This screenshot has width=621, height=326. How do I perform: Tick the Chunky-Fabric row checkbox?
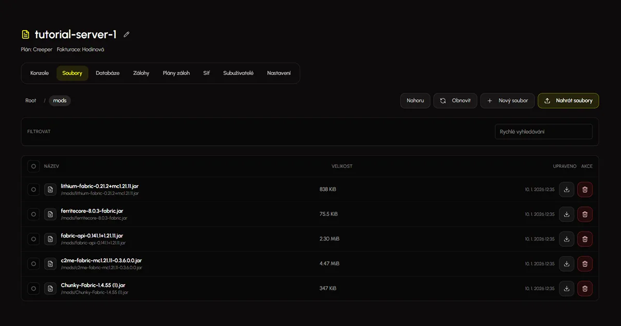pos(34,288)
